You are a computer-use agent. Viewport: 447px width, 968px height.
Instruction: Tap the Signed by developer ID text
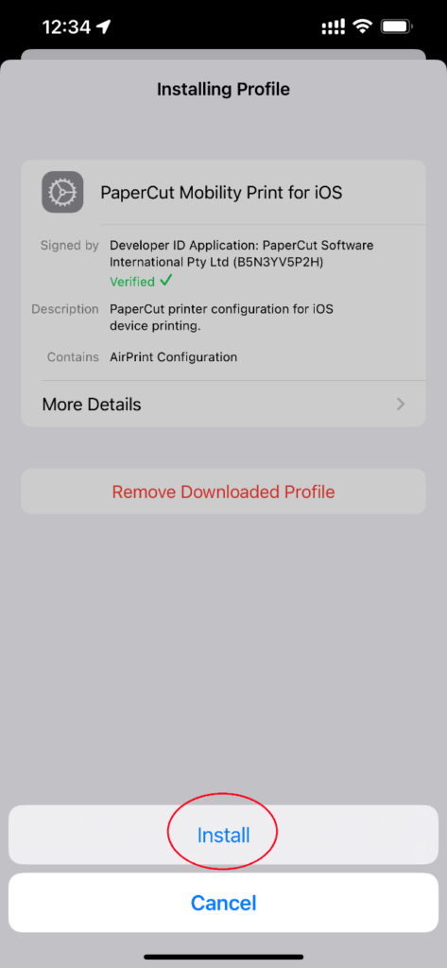coord(241,253)
